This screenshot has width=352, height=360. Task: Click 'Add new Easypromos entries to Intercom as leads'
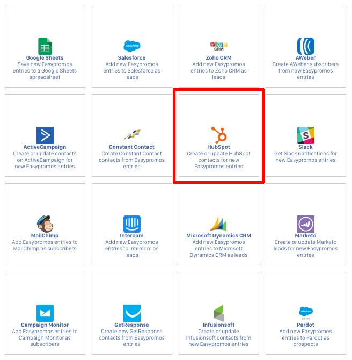pyautogui.click(x=131, y=248)
